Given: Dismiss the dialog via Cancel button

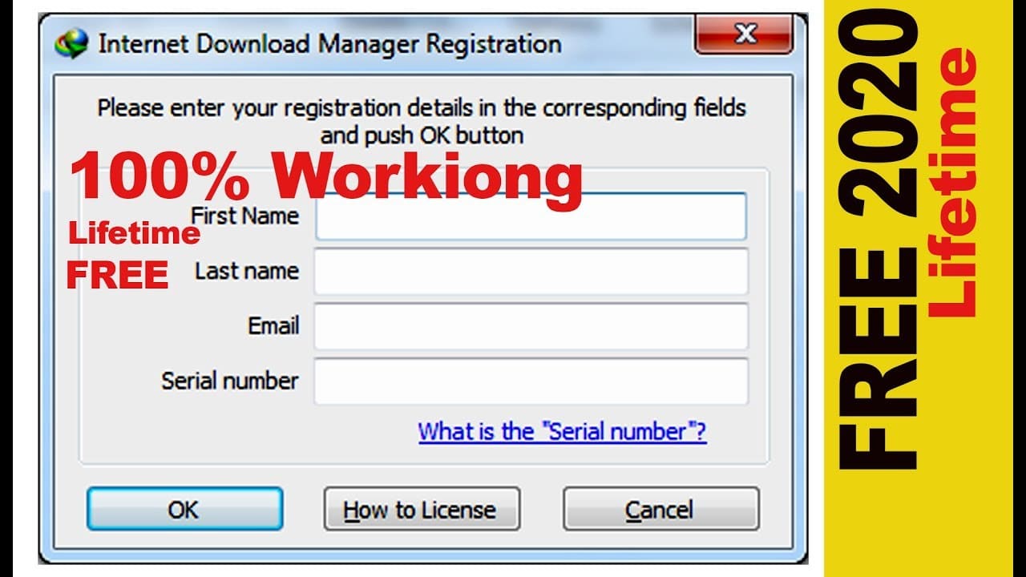Looking at the screenshot, I should [x=660, y=509].
